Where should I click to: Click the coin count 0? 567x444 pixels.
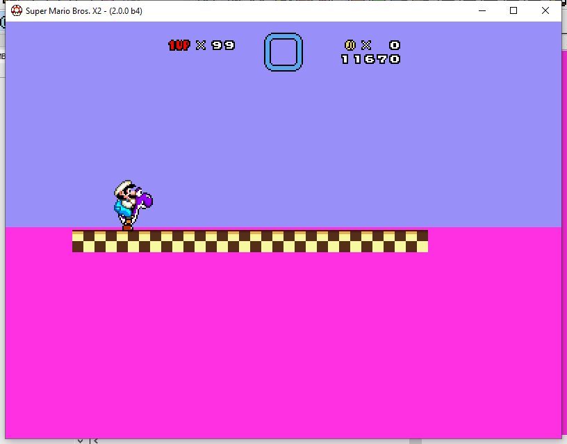(395, 45)
